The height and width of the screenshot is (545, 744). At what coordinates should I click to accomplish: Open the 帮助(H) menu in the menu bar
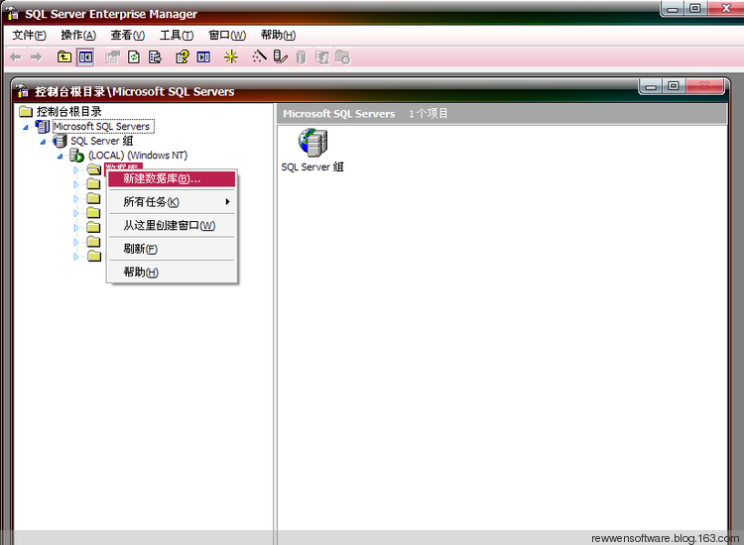[278, 35]
